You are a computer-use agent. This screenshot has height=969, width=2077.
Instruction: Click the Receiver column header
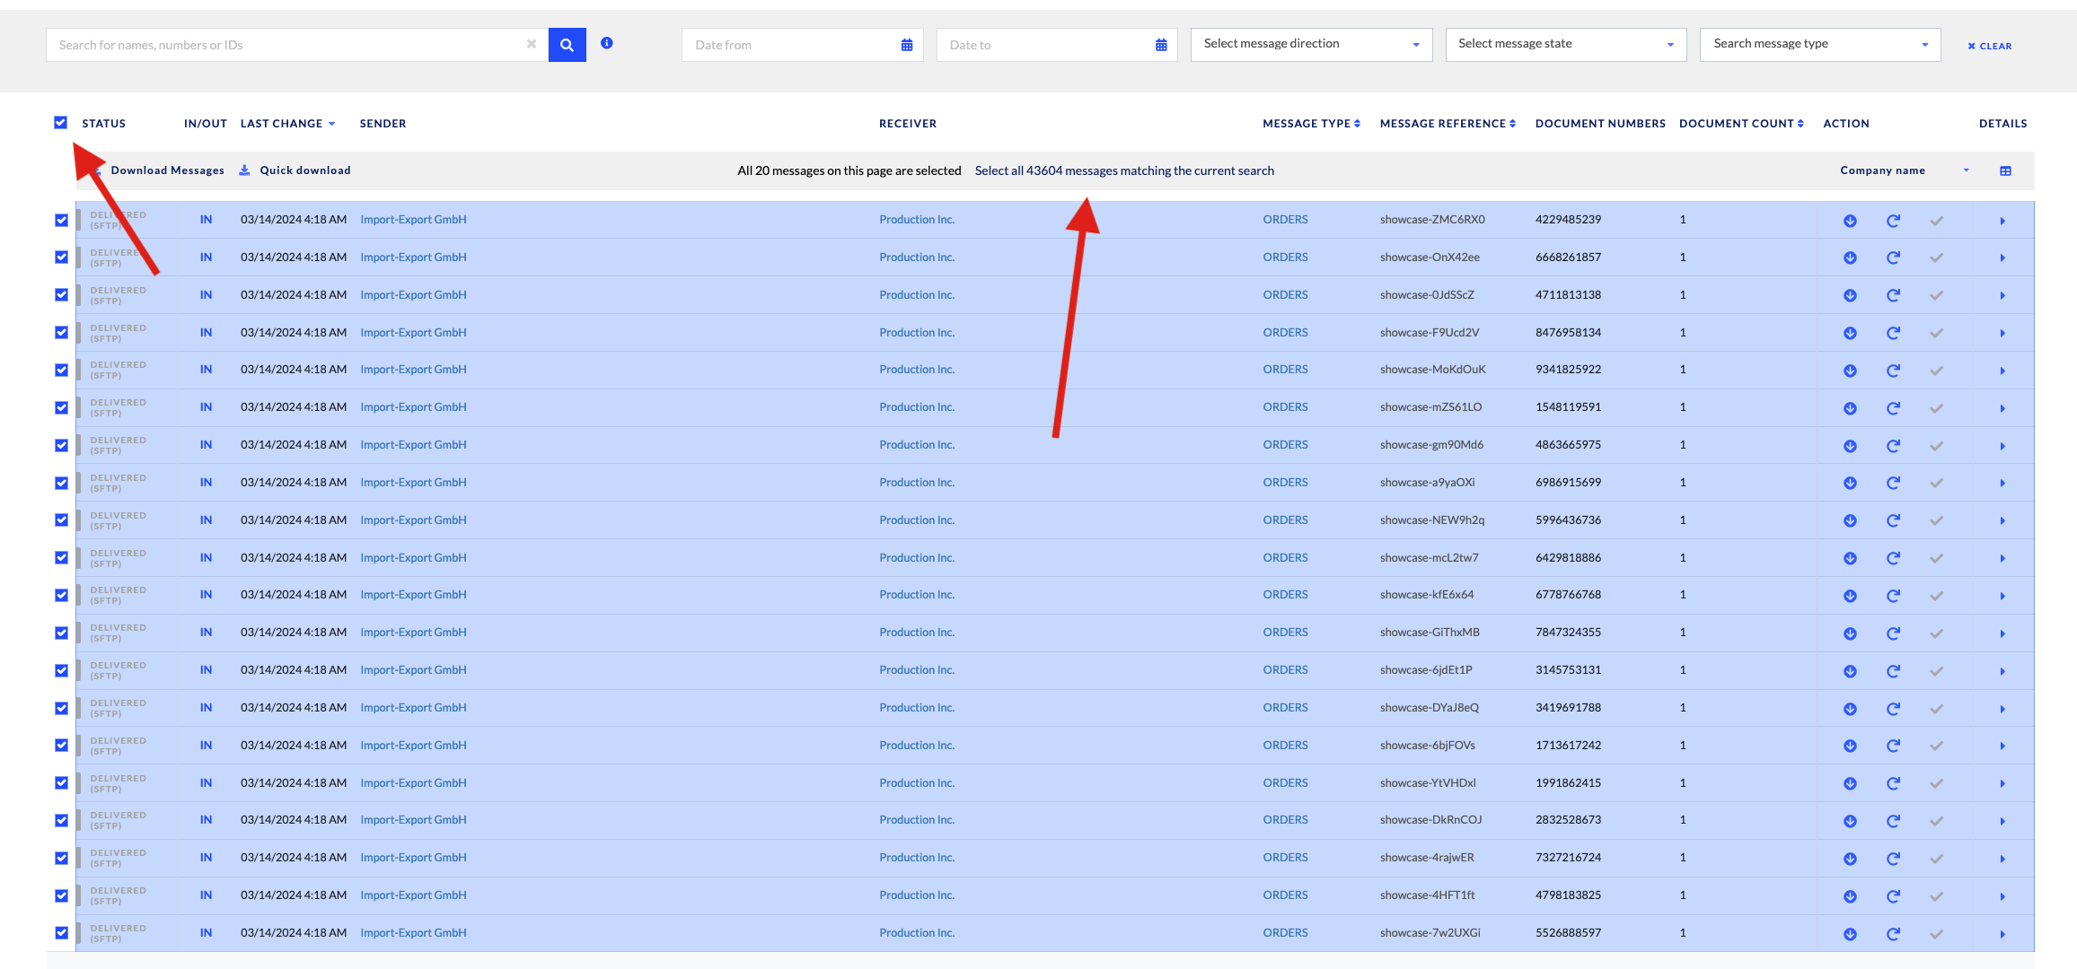coord(907,124)
